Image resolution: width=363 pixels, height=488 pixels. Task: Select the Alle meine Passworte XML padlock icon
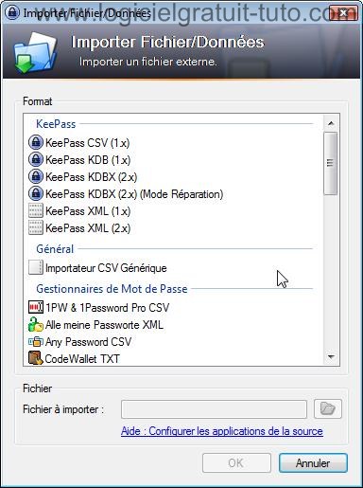pyautogui.click(x=36, y=324)
